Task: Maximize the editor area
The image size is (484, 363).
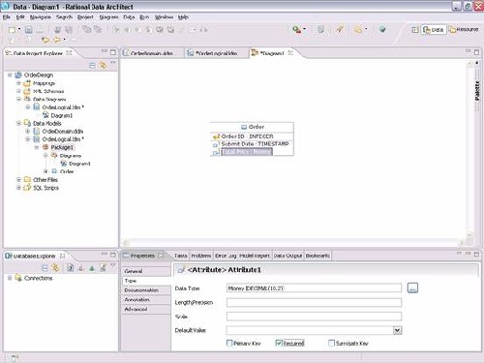Action: click(476, 52)
